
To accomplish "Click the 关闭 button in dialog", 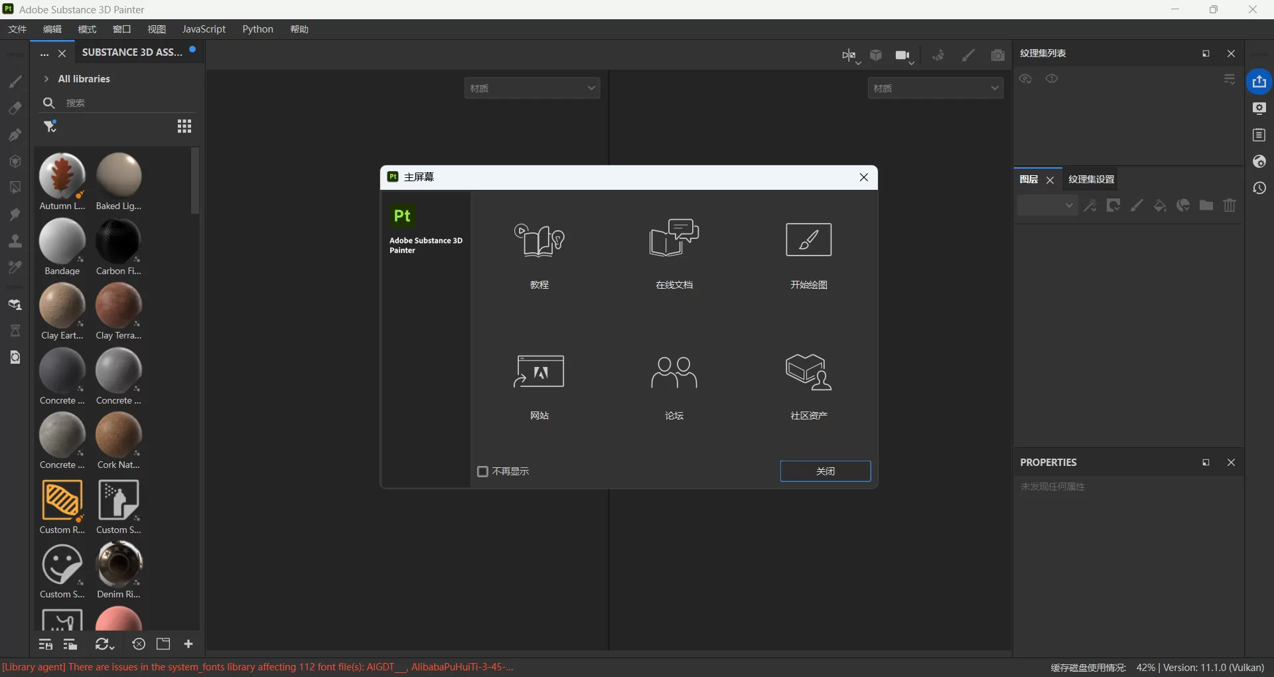I will tap(825, 471).
